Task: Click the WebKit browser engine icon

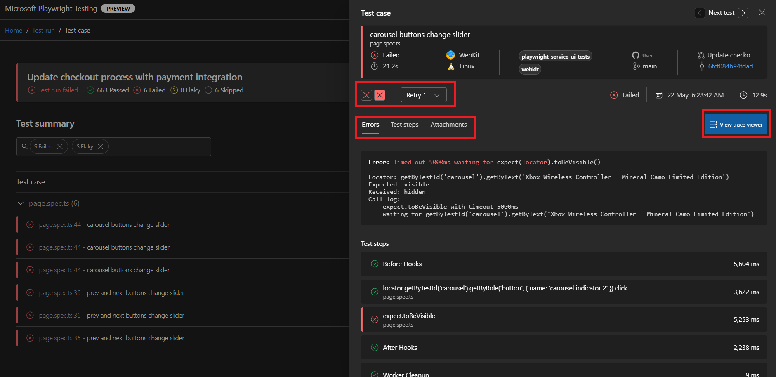Action: coord(451,54)
